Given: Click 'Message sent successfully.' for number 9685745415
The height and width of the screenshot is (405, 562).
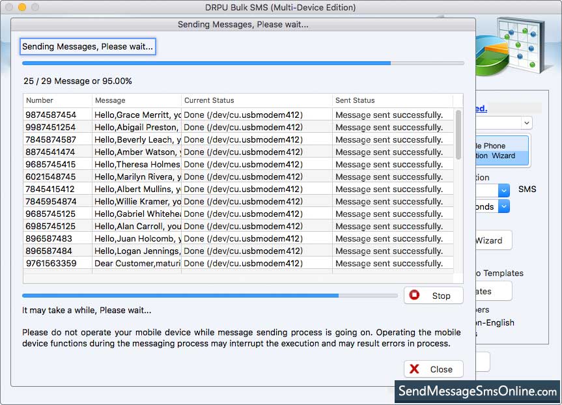Looking at the screenshot, I should [x=389, y=164].
